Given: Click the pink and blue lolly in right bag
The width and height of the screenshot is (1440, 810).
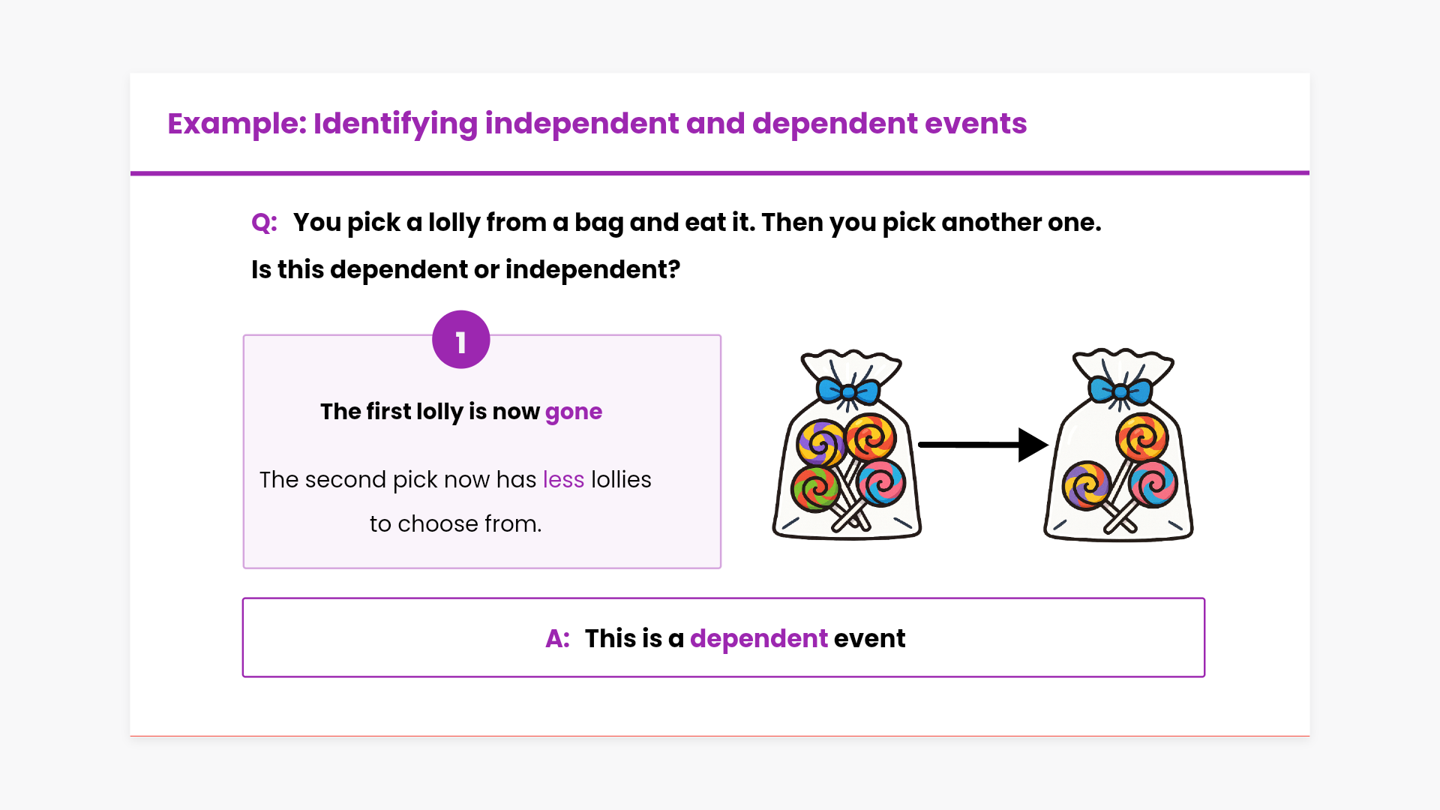Looking at the screenshot, I should point(1153,484).
